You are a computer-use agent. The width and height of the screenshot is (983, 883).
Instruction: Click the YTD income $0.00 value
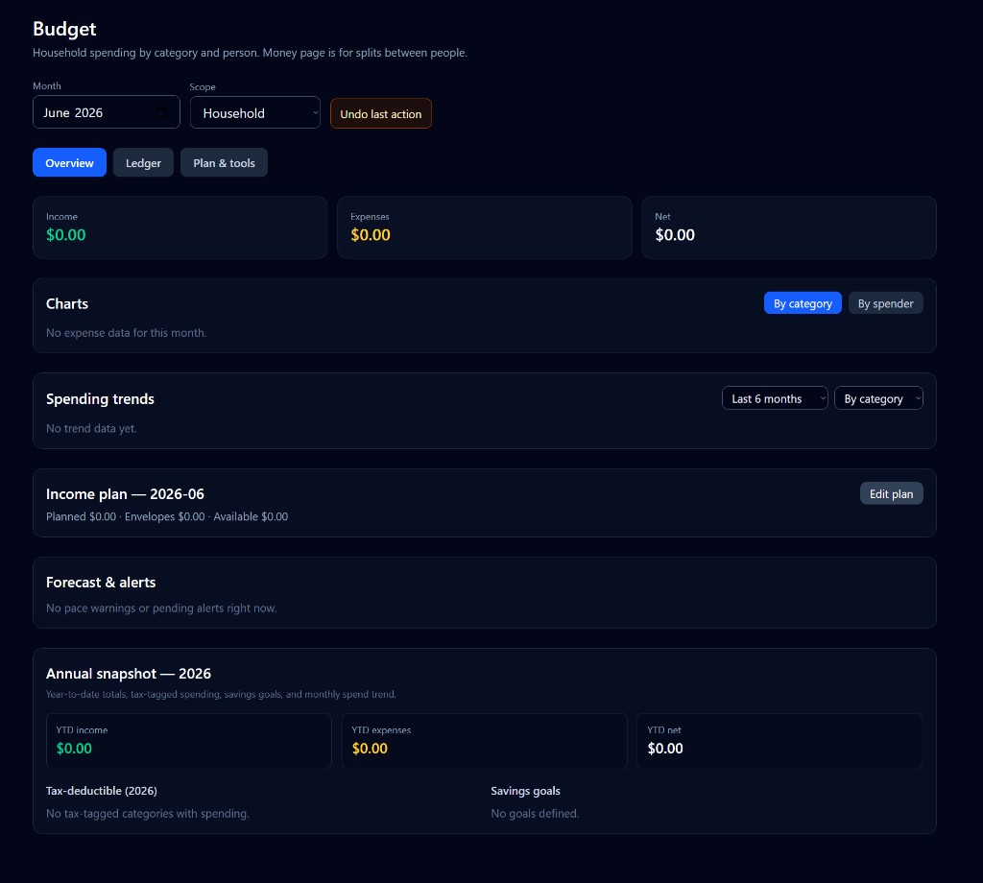[x=74, y=749]
